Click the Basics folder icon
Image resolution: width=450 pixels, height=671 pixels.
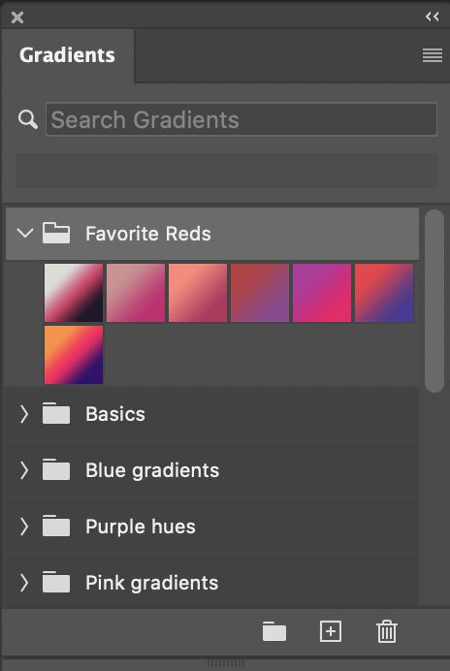[x=56, y=414]
